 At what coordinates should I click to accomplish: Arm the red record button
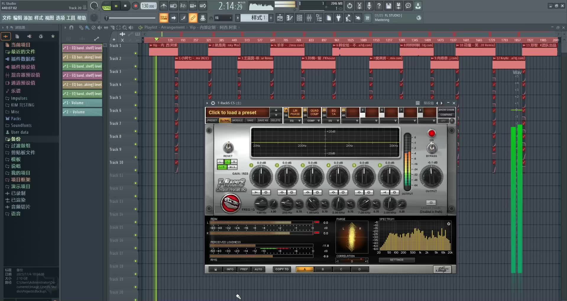click(x=135, y=6)
